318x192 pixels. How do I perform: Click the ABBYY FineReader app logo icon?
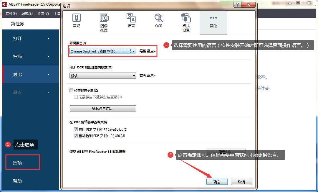4,4
